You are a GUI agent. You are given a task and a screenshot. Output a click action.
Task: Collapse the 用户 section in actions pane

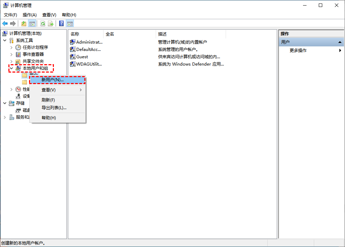(x=339, y=42)
